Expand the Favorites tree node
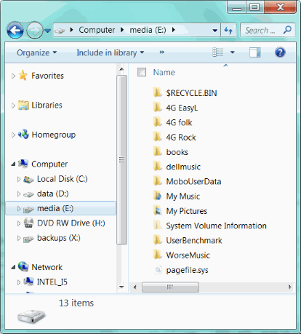Screen dimensions: 301x334 (x=13, y=76)
